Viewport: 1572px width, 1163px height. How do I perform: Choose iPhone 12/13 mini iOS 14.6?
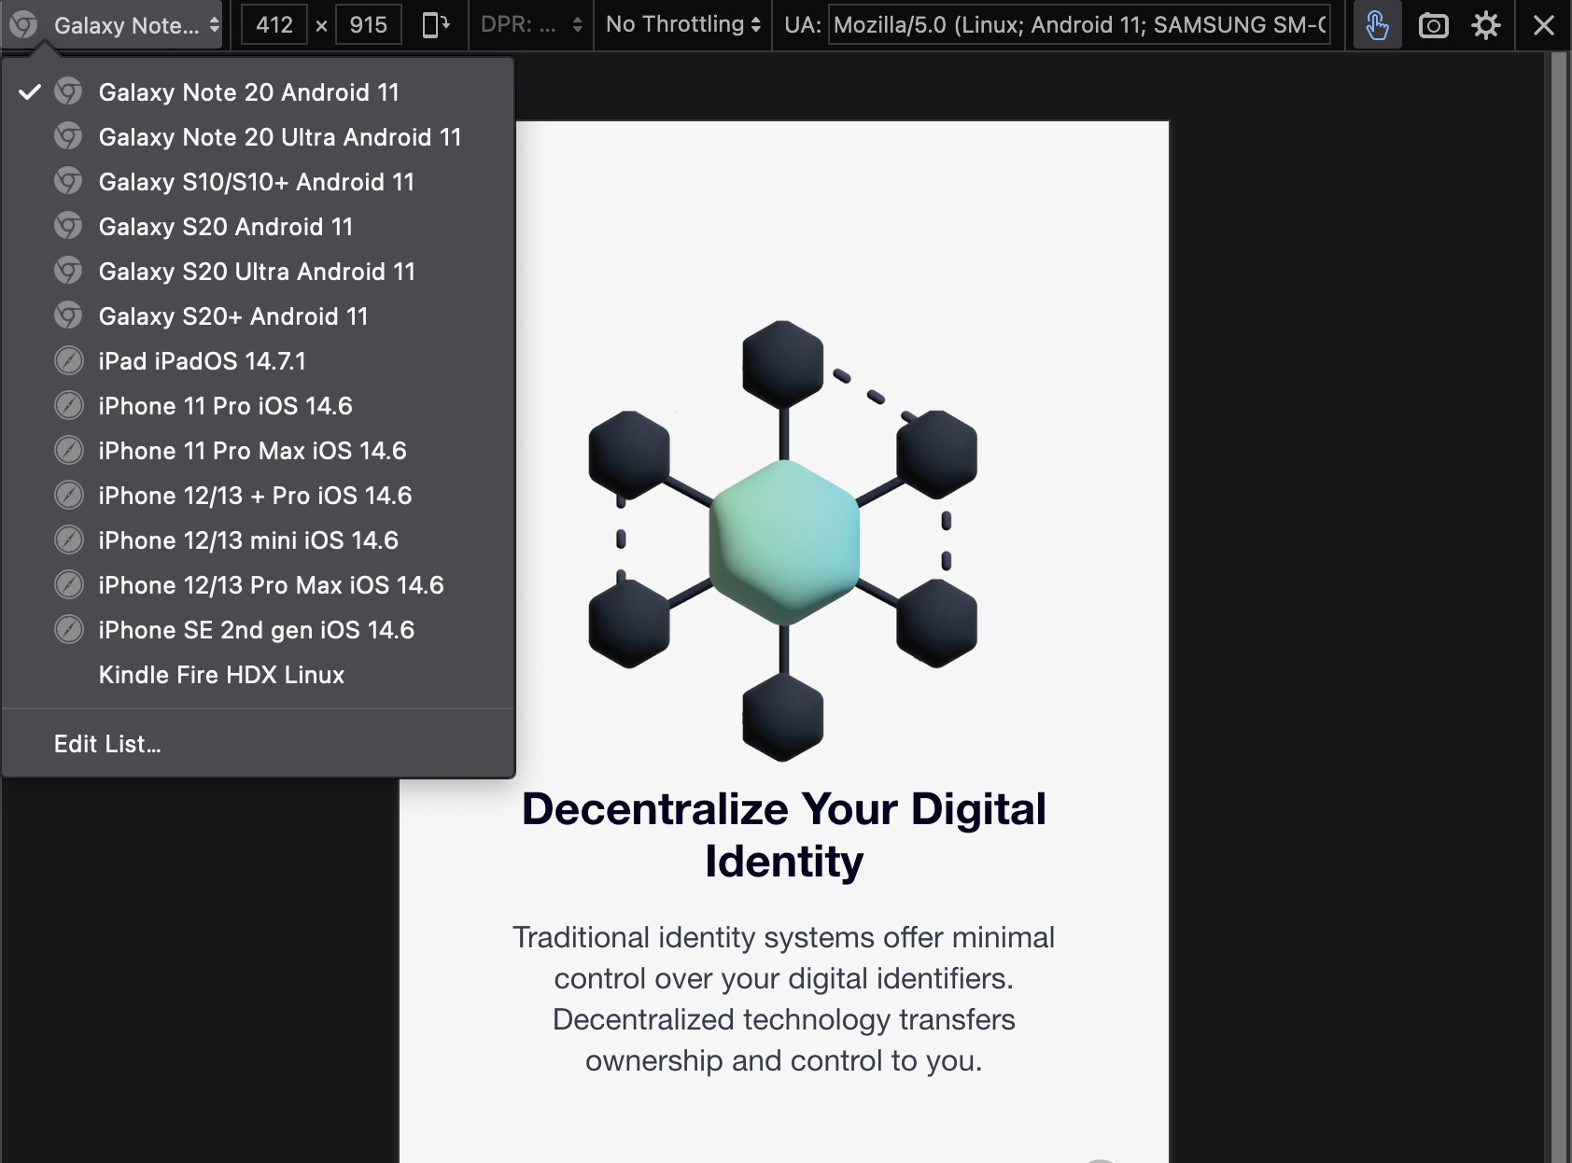click(x=248, y=540)
